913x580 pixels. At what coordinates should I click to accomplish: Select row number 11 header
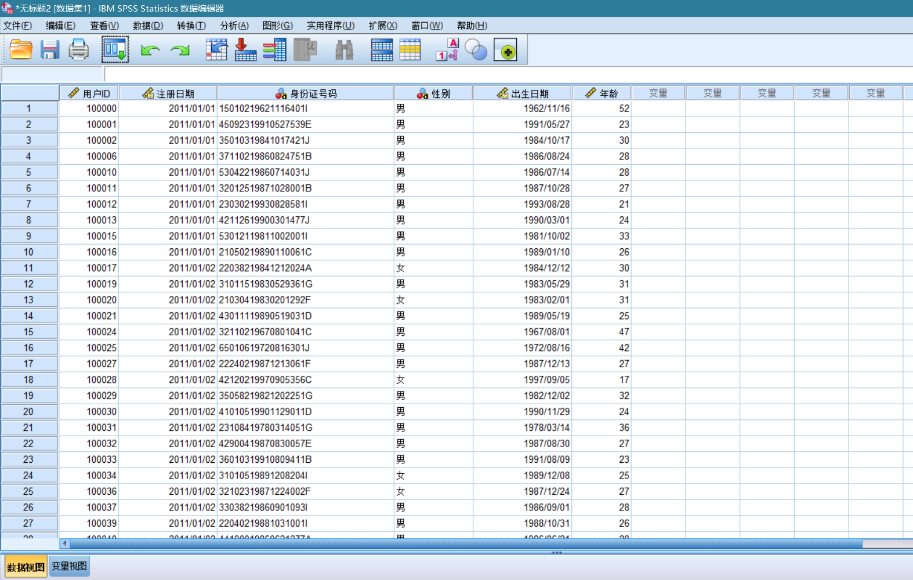coord(29,268)
